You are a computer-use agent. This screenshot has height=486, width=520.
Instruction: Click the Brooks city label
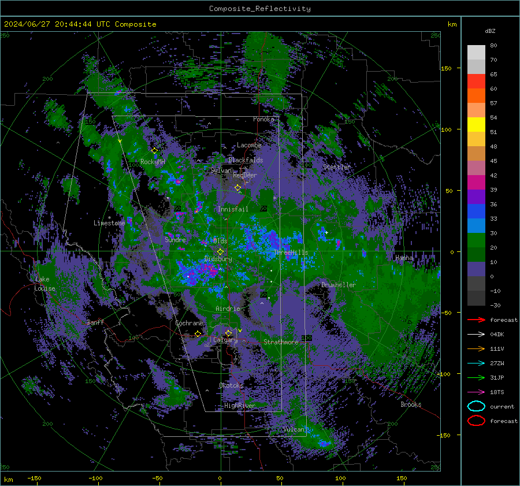[x=411, y=405]
